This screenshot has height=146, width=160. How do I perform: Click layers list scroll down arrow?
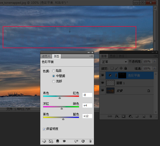(156, 112)
